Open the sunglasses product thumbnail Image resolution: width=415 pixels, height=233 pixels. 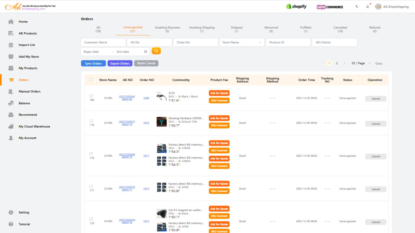162,97
